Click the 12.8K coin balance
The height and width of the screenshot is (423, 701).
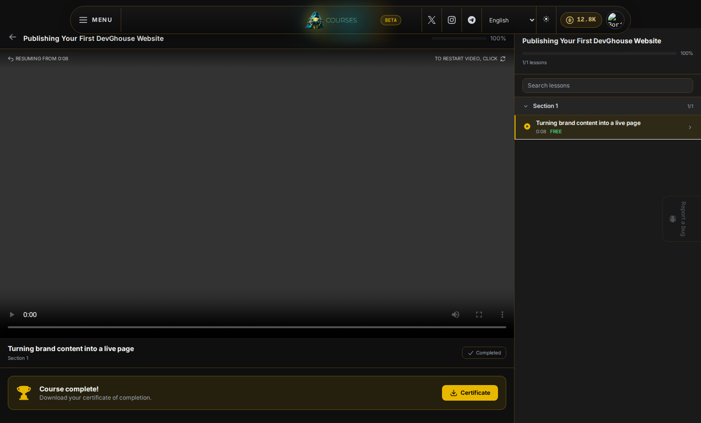click(581, 20)
